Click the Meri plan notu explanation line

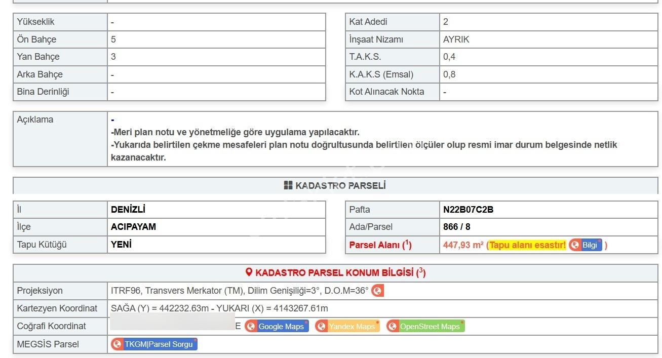(235, 132)
